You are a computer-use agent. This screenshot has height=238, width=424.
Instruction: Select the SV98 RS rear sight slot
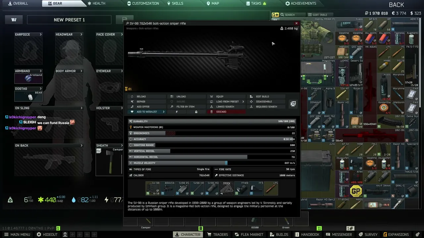(182, 188)
